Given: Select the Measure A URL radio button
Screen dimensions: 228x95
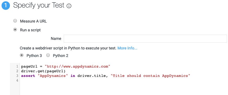Looking at the screenshot, I should (x=15, y=21).
